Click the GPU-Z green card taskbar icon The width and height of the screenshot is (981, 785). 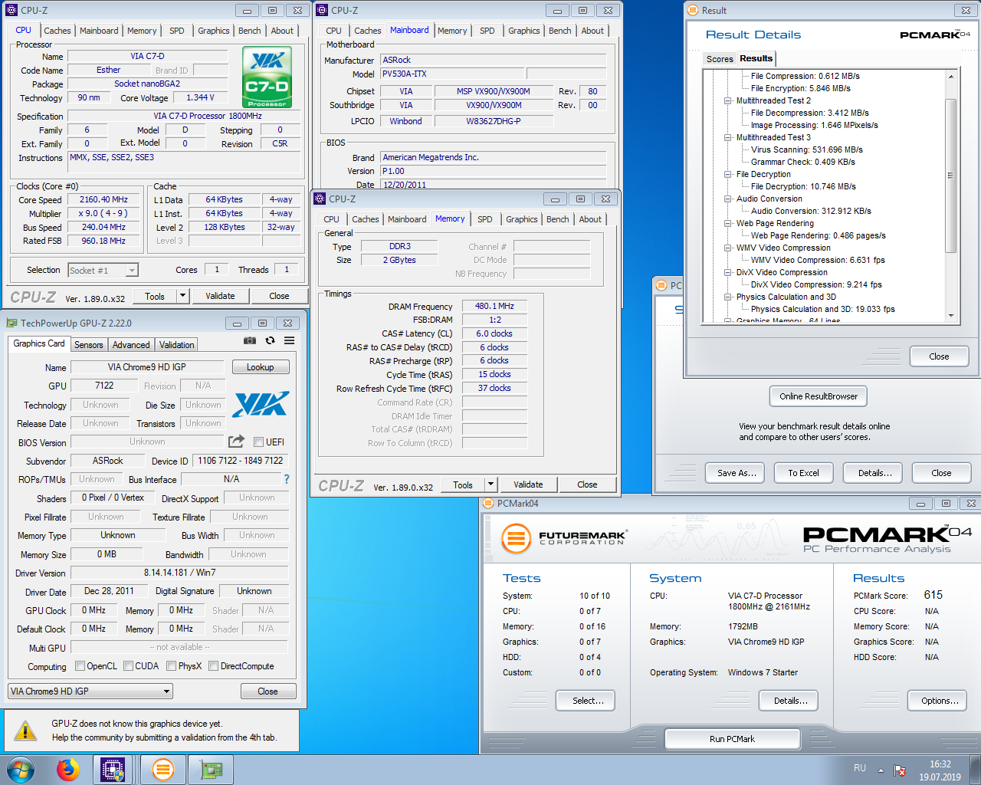point(210,769)
